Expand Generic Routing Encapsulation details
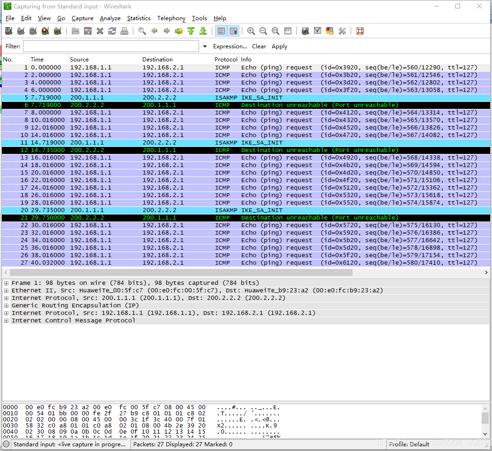492x451 pixels. tap(6, 306)
